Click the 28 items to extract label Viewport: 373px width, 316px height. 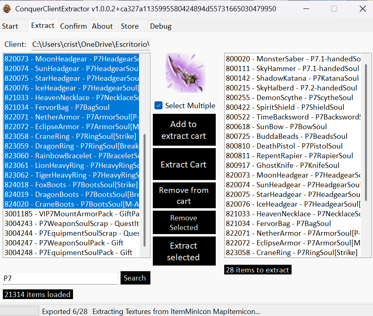tap(258, 270)
